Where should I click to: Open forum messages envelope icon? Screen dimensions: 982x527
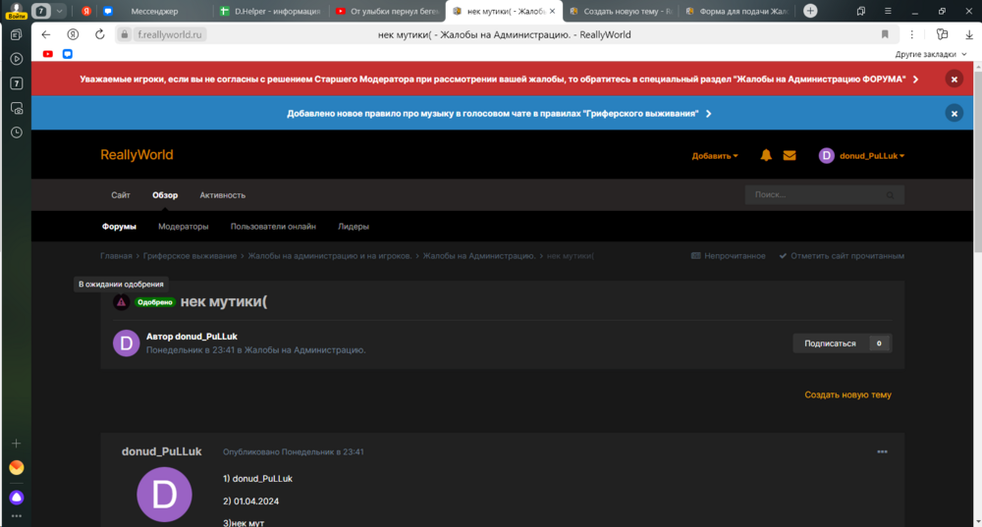click(x=790, y=155)
